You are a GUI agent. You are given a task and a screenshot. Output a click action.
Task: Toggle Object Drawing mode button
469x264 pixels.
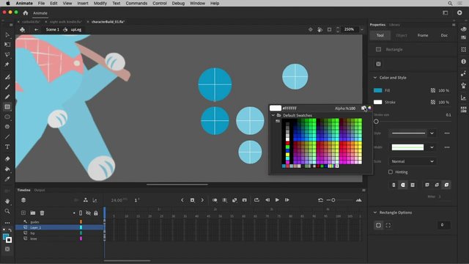point(378,64)
